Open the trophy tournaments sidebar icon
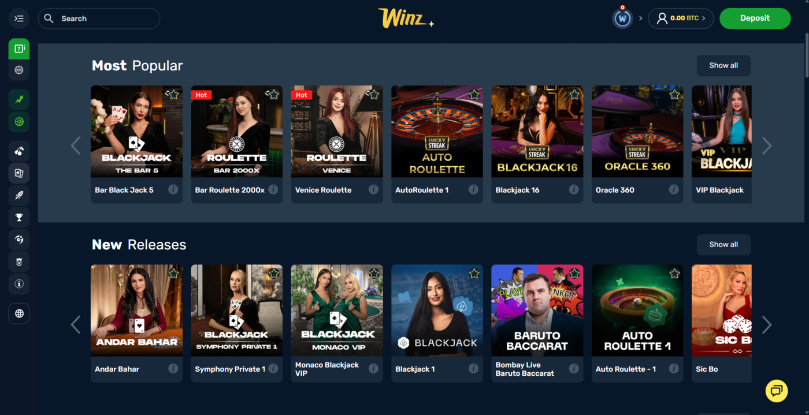Image resolution: width=809 pixels, height=415 pixels. pyautogui.click(x=19, y=217)
